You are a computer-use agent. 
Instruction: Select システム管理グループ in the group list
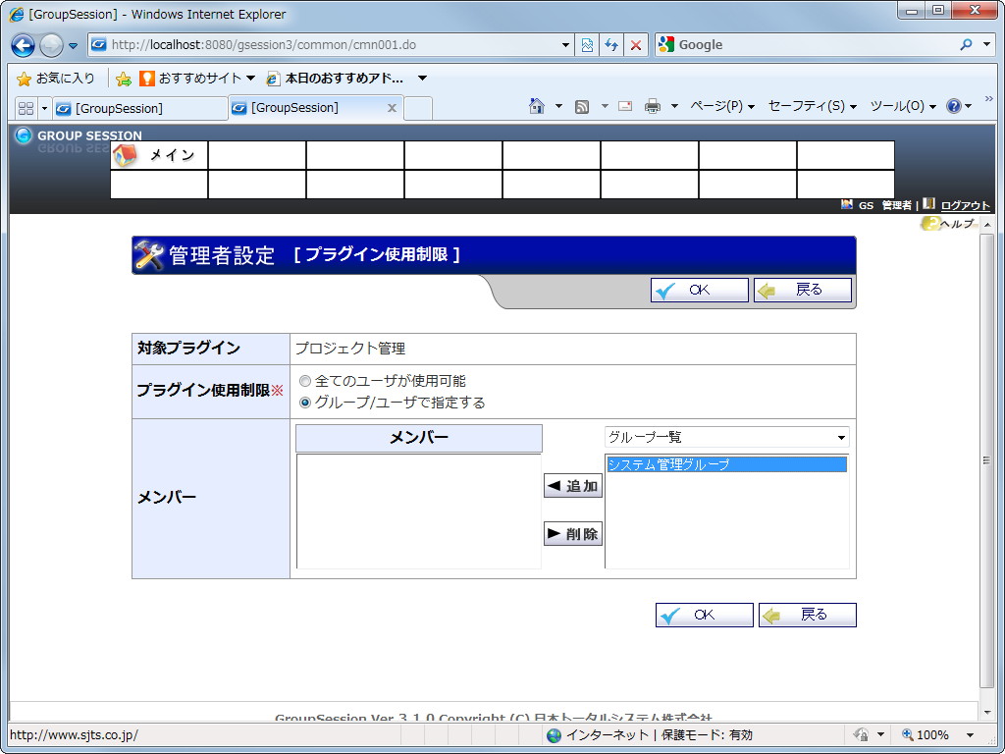point(726,462)
